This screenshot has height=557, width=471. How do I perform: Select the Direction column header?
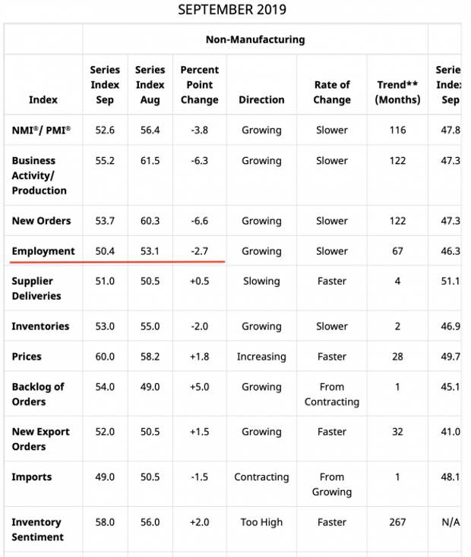[261, 99]
